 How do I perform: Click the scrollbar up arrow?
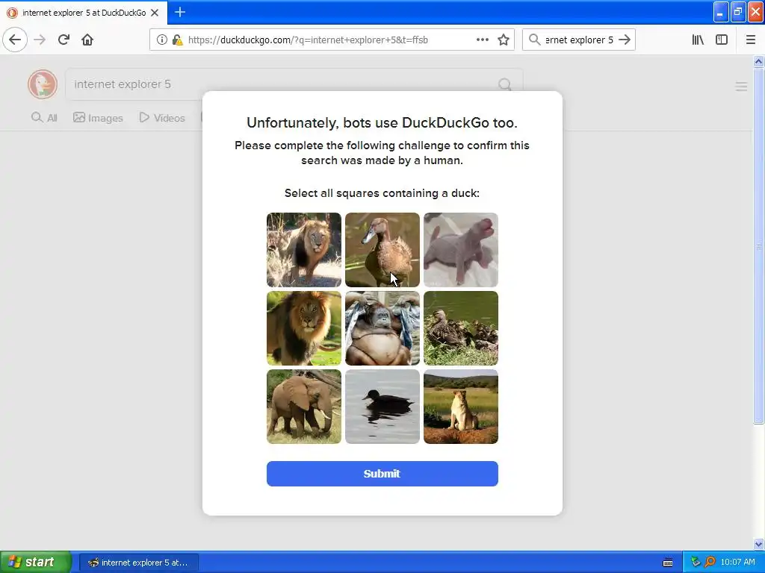click(759, 61)
